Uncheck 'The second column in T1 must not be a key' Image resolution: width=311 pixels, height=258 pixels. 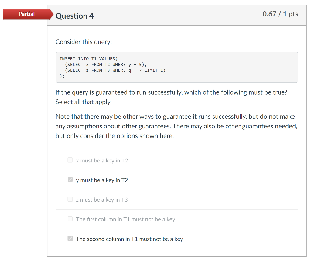70,239
